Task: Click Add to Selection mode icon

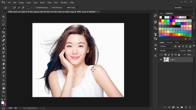Action: tap(18, 8)
